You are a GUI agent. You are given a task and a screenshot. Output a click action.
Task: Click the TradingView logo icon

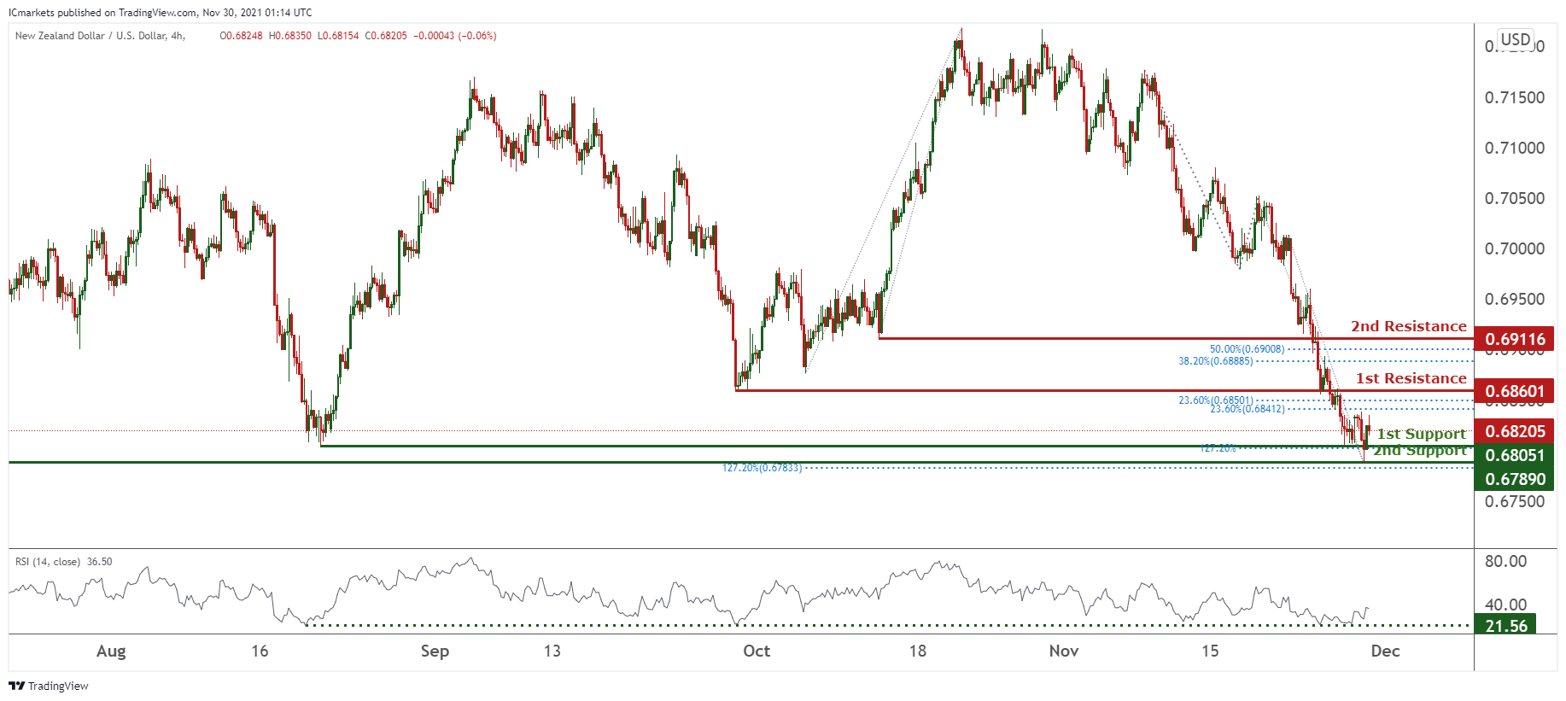pos(16,686)
